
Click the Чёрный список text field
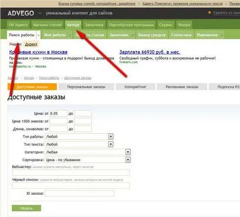point(71,185)
